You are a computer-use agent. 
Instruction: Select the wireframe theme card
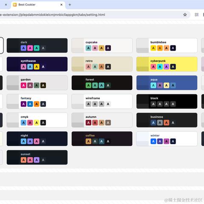pyautogui.click(x=102, y=102)
